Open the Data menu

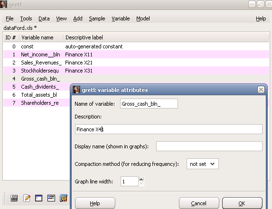tap(44, 18)
